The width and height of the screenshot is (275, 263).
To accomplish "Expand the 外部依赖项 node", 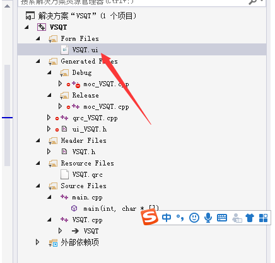I will tap(37, 242).
